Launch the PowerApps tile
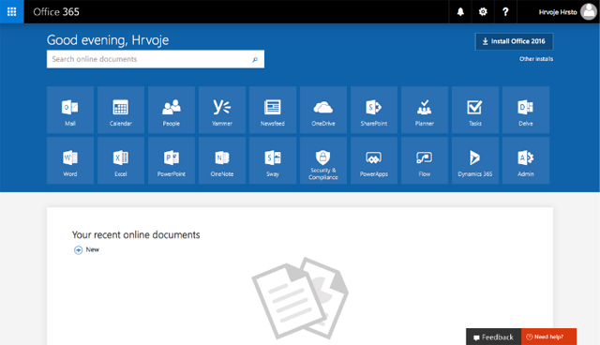This screenshot has width=600, height=345. [x=374, y=160]
